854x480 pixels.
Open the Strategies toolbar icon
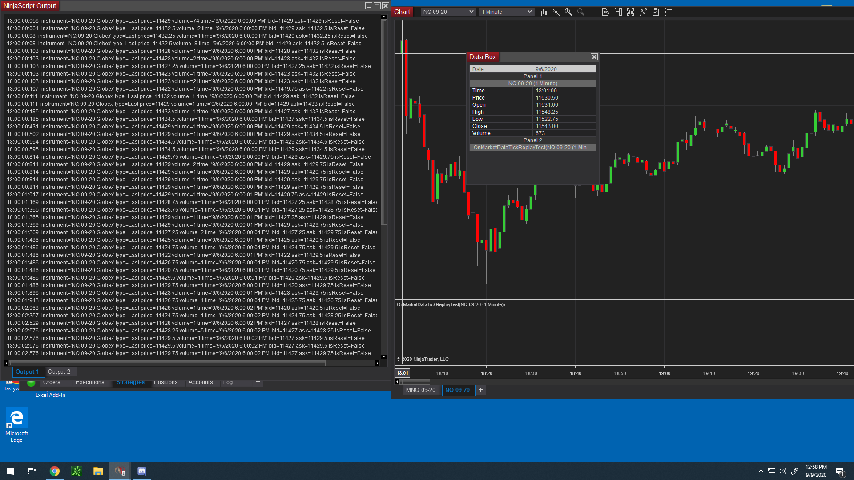655,12
